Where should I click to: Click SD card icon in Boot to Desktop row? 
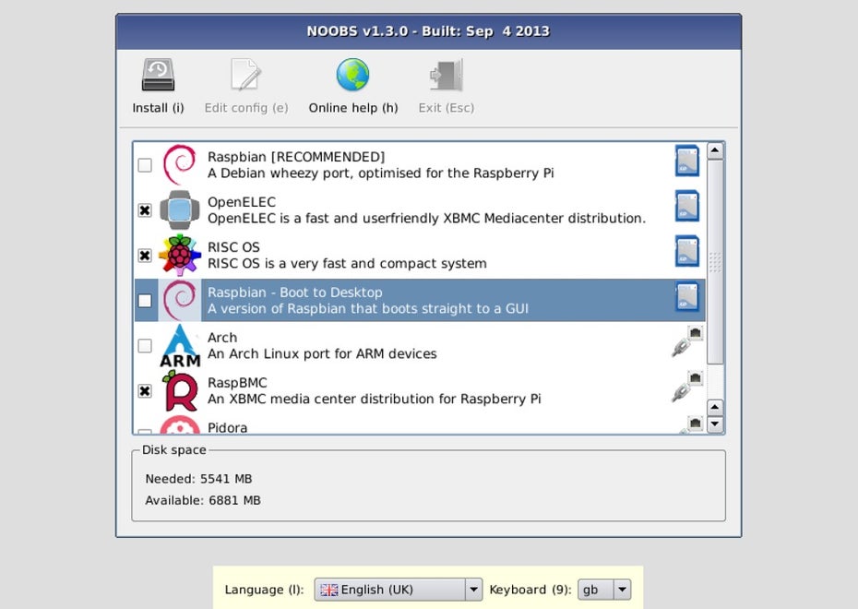[x=687, y=296]
